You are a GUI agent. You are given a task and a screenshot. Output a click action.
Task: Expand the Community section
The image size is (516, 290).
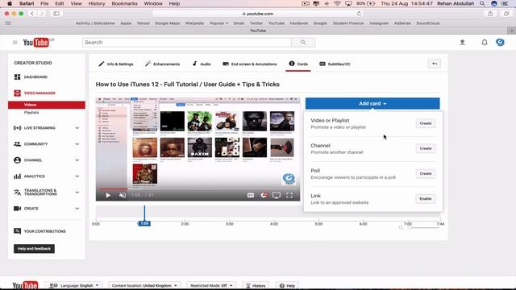77,144
